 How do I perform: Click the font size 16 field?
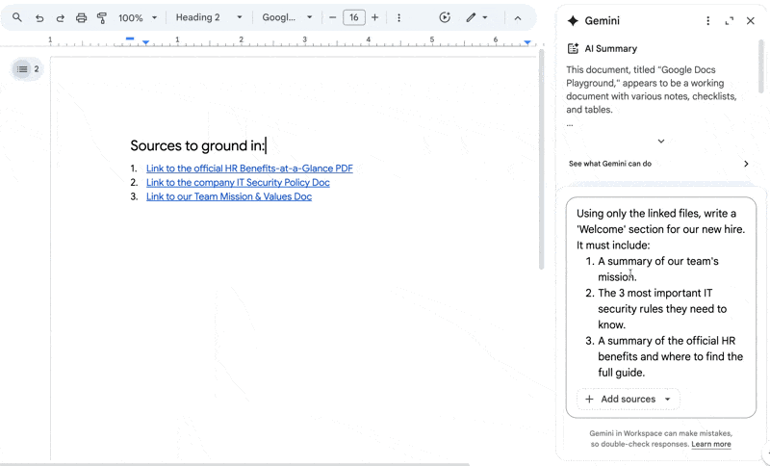(354, 17)
